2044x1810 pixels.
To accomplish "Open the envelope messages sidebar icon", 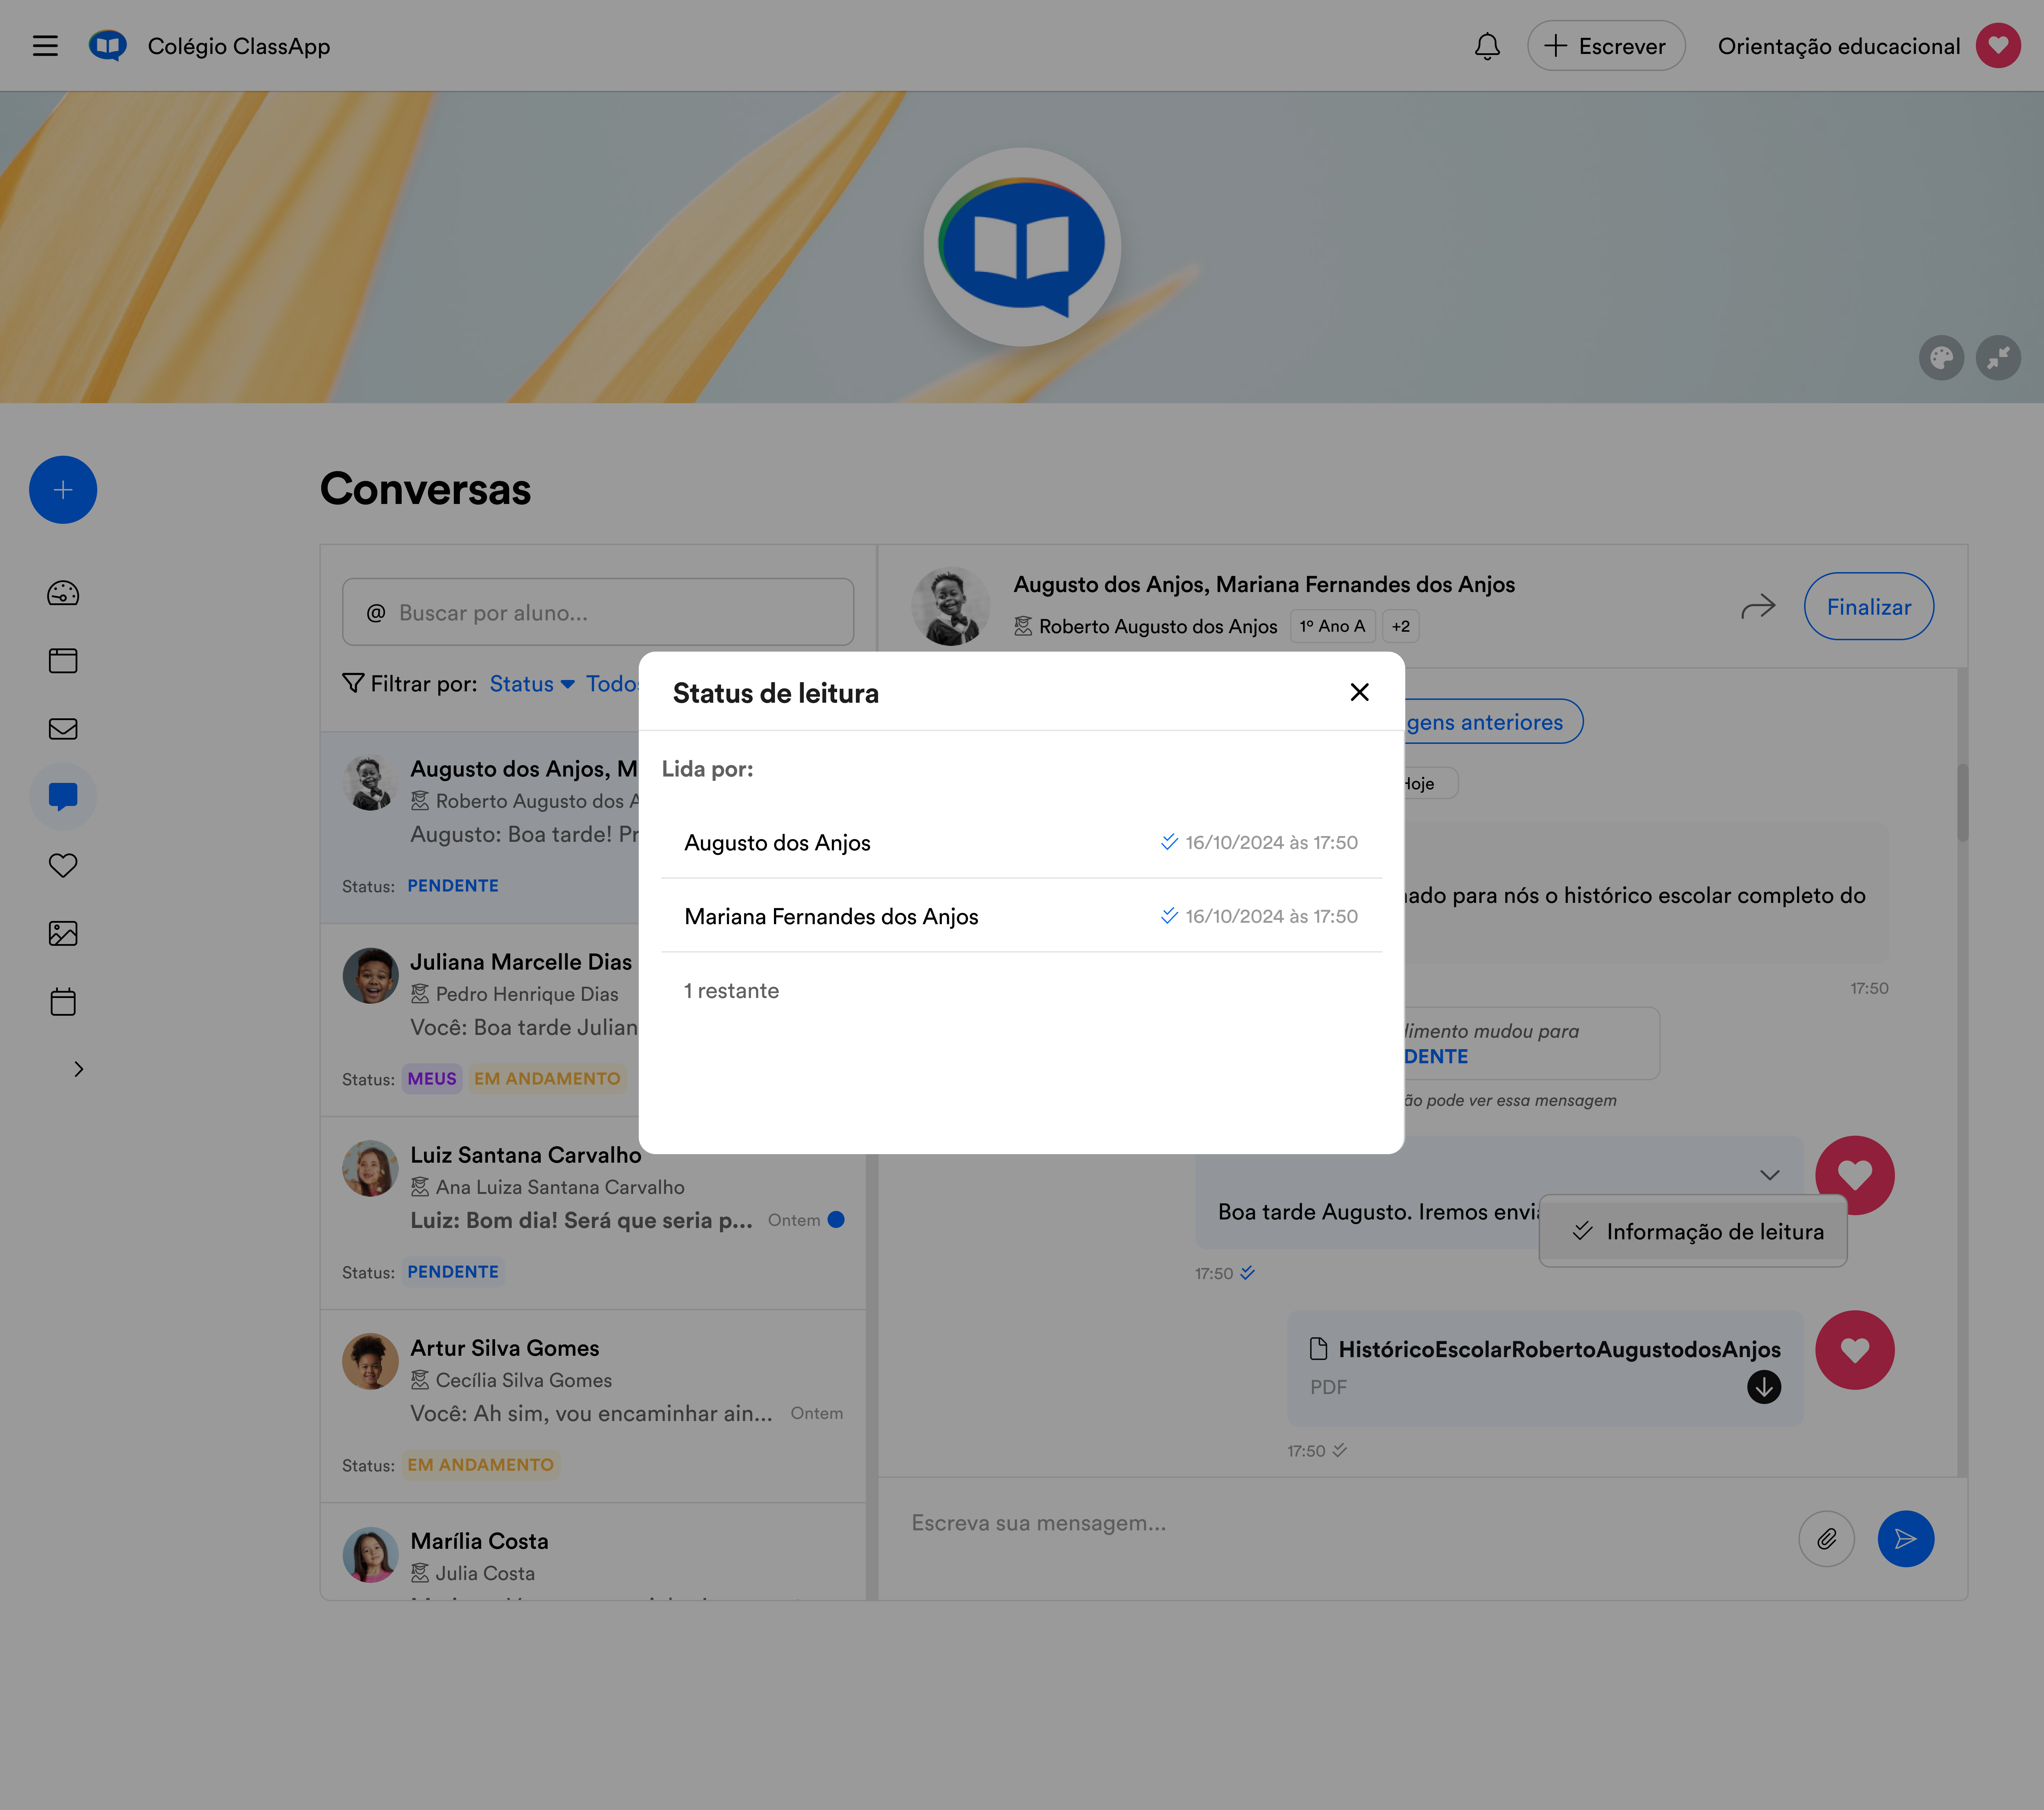I will click(63, 729).
